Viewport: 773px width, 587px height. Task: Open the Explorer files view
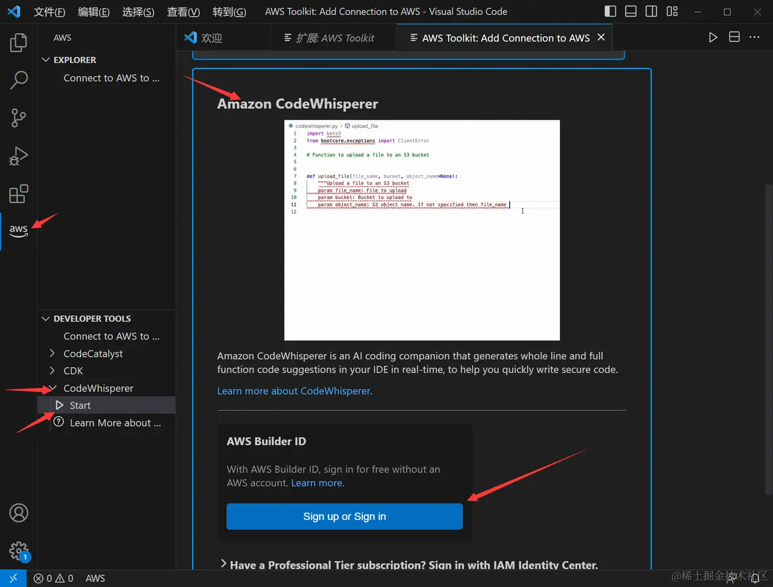pyautogui.click(x=19, y=42)
